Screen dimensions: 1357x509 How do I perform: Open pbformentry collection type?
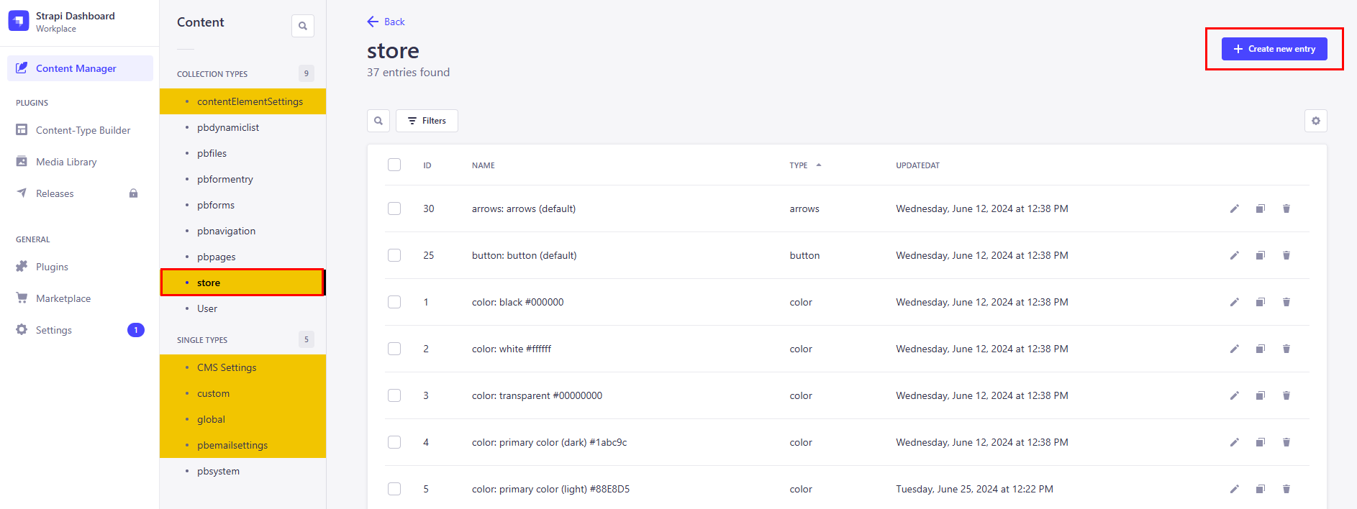242,179
